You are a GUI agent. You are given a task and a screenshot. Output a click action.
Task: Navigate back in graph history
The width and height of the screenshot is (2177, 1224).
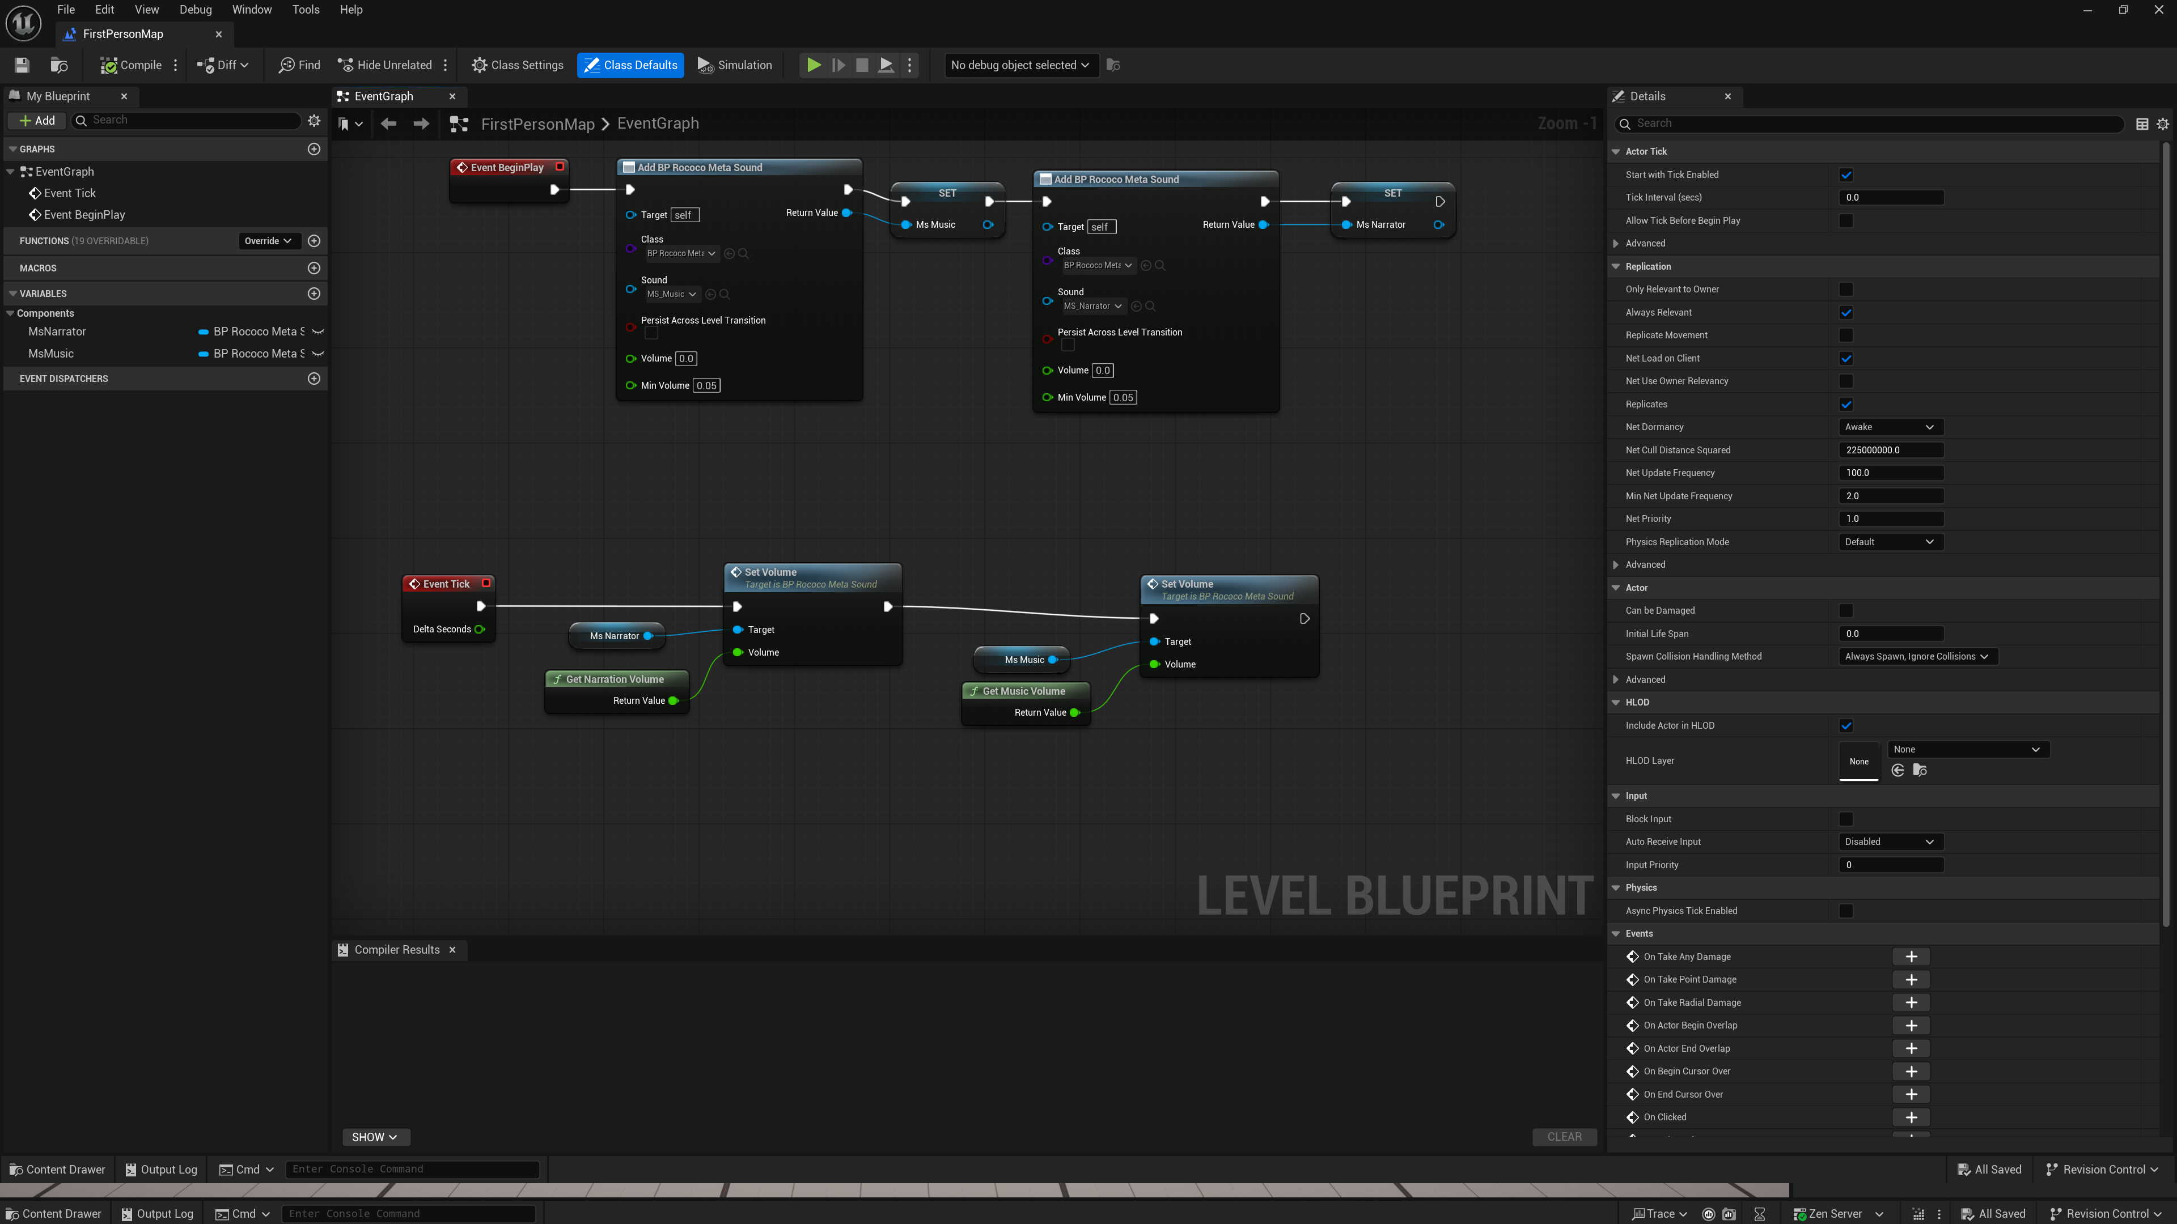(x=388, y=124)
